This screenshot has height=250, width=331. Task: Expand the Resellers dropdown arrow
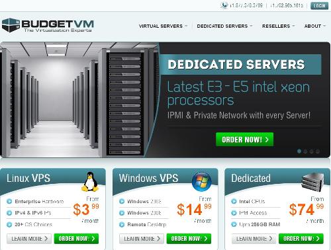coord(293,26)
